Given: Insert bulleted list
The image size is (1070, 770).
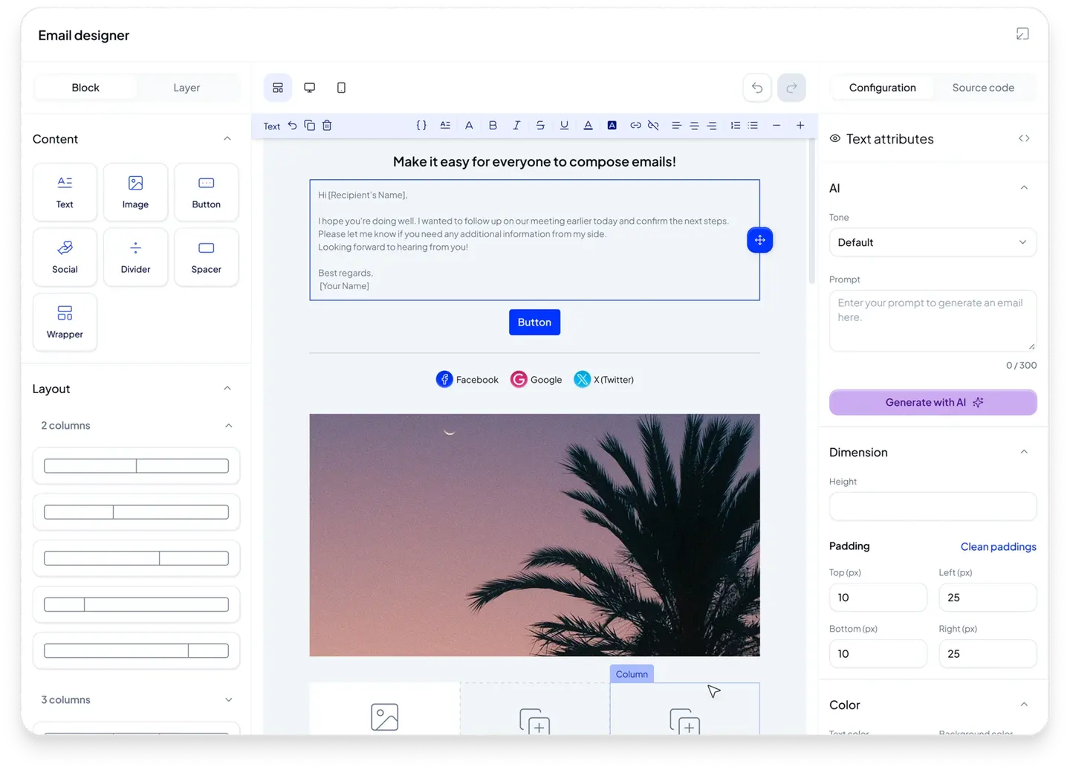Looking at the screenshot, I should [753, 126].
